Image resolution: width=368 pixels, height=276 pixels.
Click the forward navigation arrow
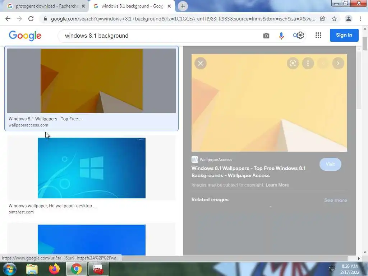(x=19, y=19)
